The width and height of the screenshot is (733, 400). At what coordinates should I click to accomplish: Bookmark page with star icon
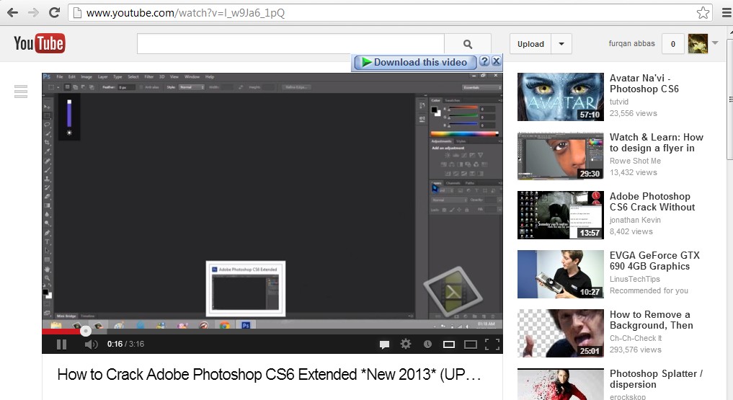pyautogui.click(x=703, y=13)
